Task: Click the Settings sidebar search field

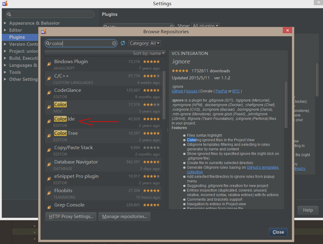Action: [50, 14]
